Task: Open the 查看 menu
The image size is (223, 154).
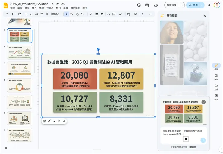Action: pos(27,8)
